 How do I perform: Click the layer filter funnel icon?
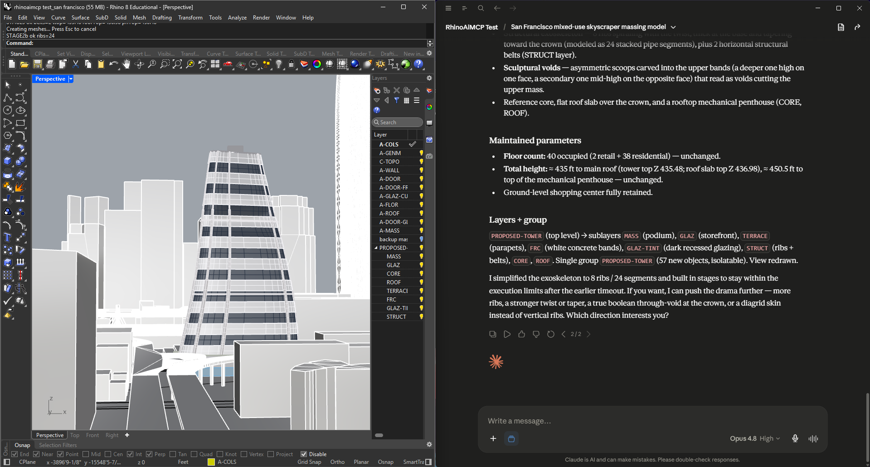click(x=397, y=100)
